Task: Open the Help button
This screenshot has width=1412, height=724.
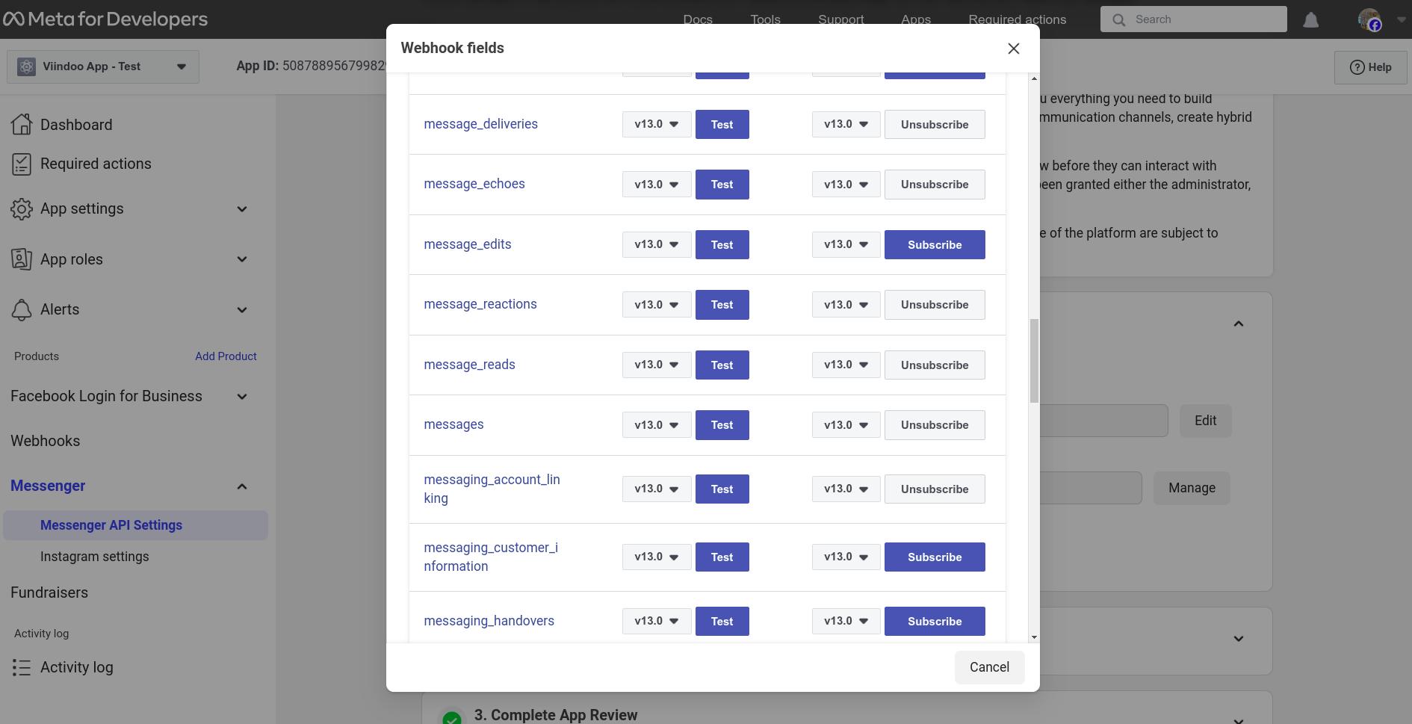Action: pyautogui.click(x=1370, y=67)
